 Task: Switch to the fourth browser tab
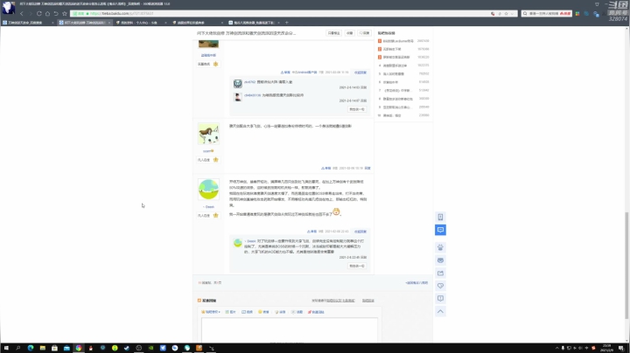pyautogui.click(x=196, y=23)
